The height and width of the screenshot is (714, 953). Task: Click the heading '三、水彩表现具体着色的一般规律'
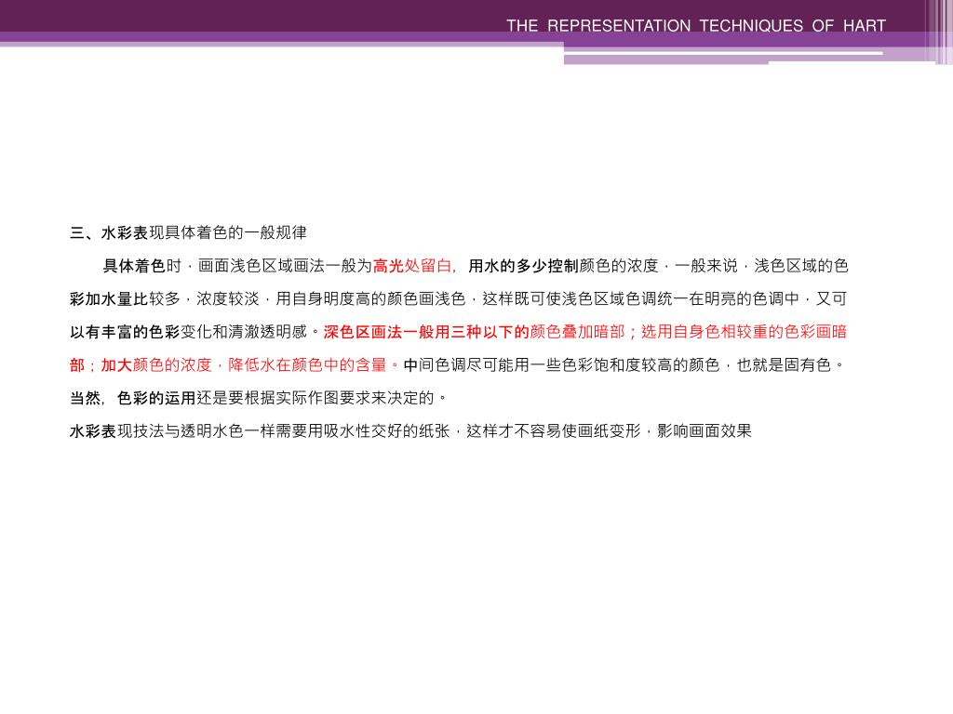pos(188,232)
